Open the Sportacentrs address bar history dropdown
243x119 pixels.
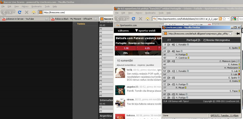click(228, 19)
